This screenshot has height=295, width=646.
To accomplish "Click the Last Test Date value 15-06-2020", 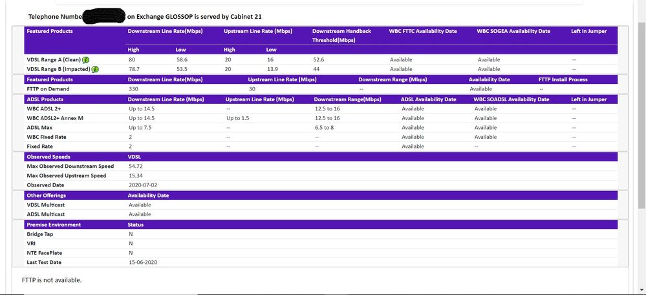I will point(143,262).
